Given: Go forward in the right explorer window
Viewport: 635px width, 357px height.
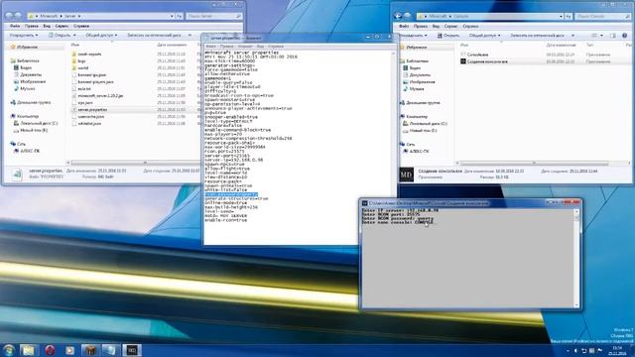Looking at the screenshot, I should pyautogui.click(x=408, y=16).
